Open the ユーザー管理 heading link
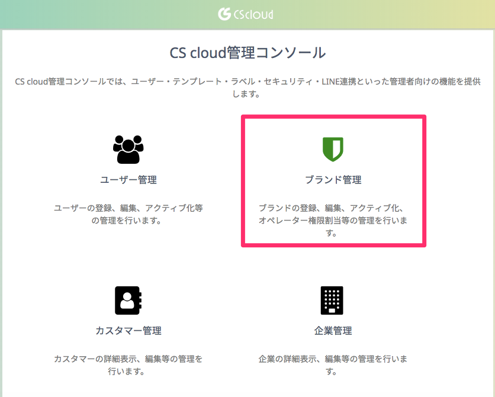This screenshot has height=397, width=495. (128, 180)
